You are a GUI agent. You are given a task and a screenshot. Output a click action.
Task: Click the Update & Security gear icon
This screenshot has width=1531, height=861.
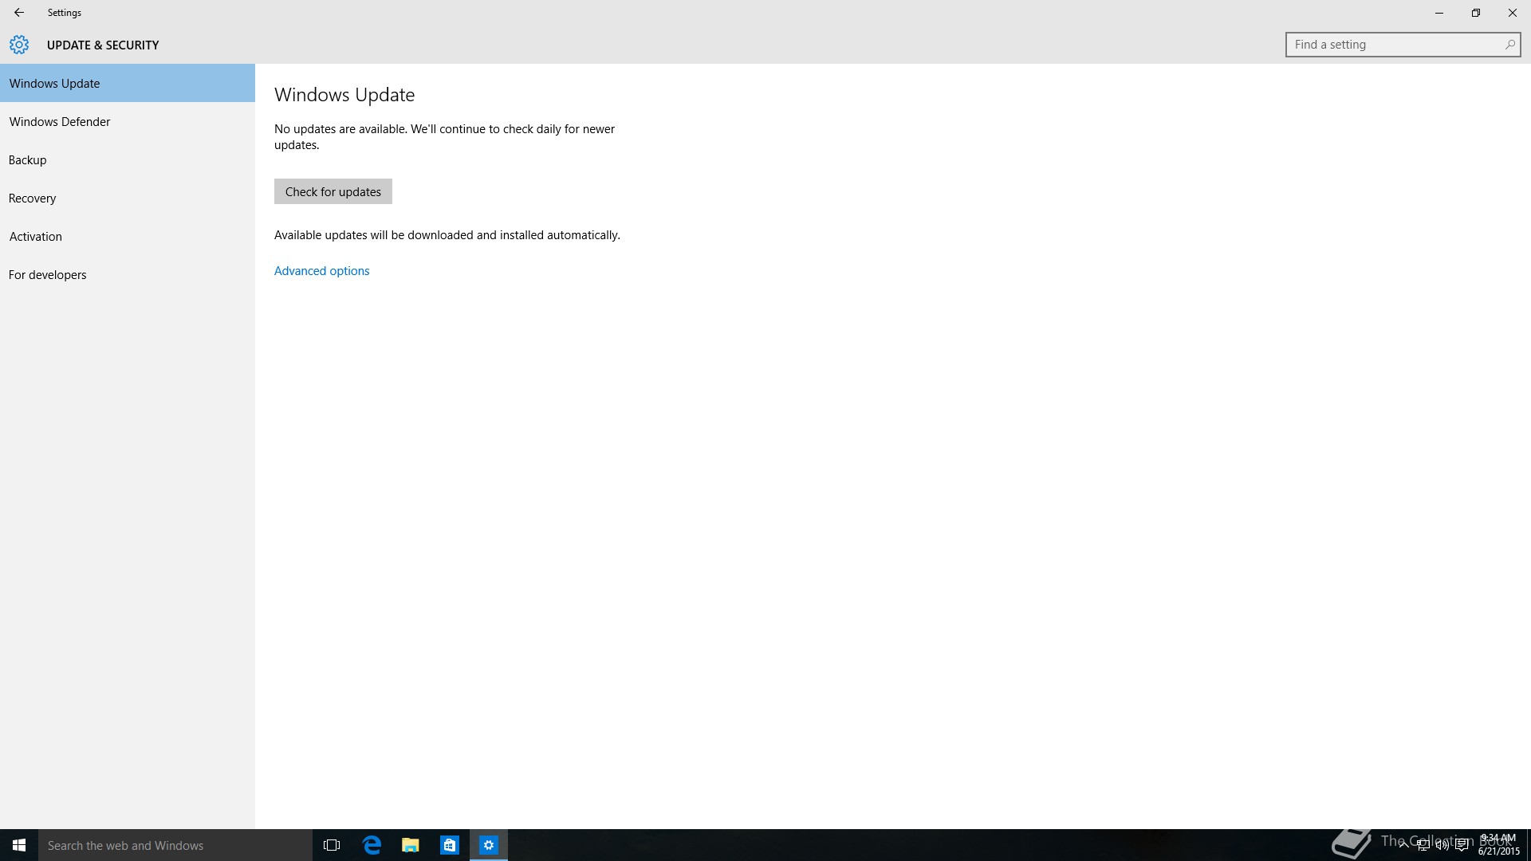(x=19, y=45)
